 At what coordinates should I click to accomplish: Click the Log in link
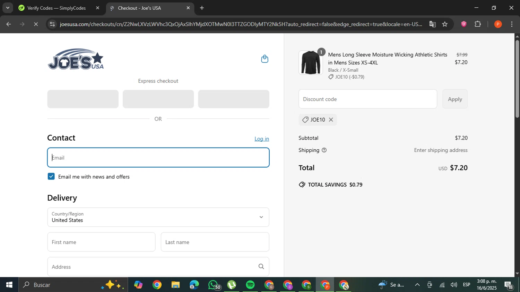tap(262, 139)
